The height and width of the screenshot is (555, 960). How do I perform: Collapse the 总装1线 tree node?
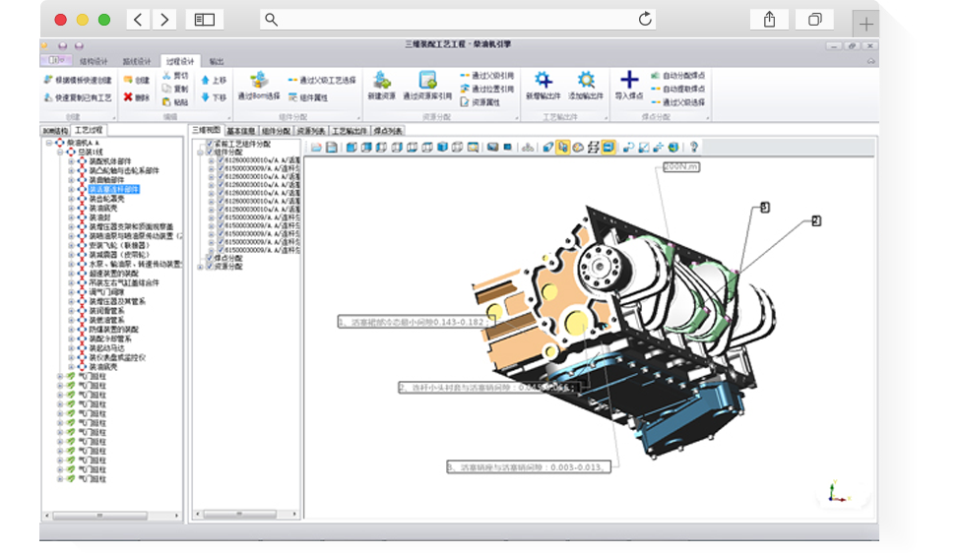pyautogui.click(x=59, y=153)
